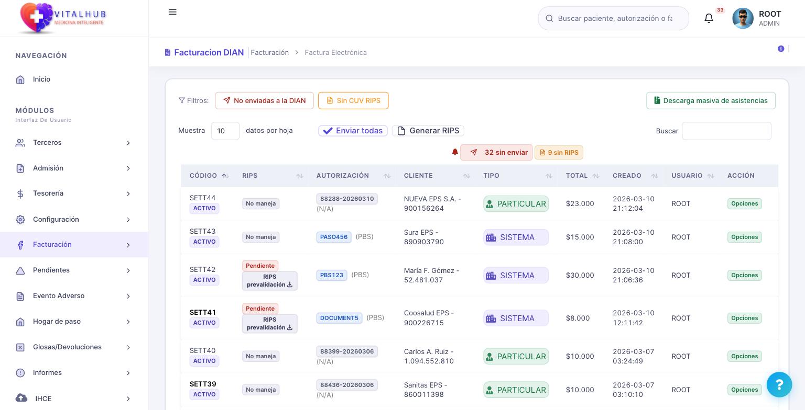The image size is (805, 410).
Task: Expand the Hogar de paso chevron
Action: [128, 322]
